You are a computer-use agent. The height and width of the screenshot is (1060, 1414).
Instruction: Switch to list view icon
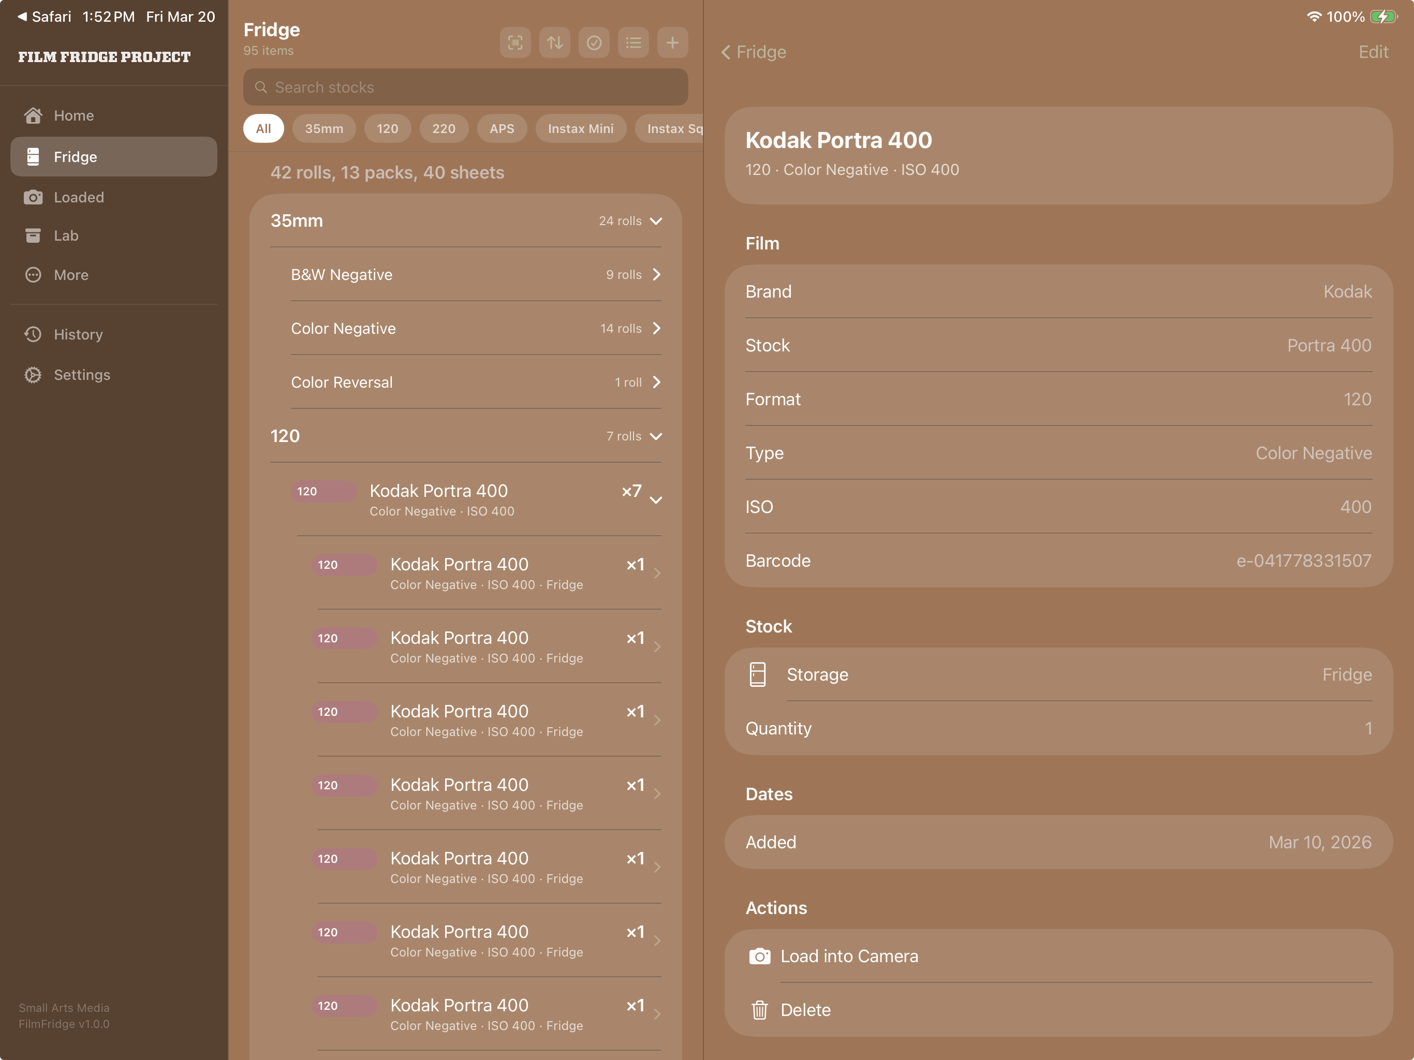click(633, 43)
